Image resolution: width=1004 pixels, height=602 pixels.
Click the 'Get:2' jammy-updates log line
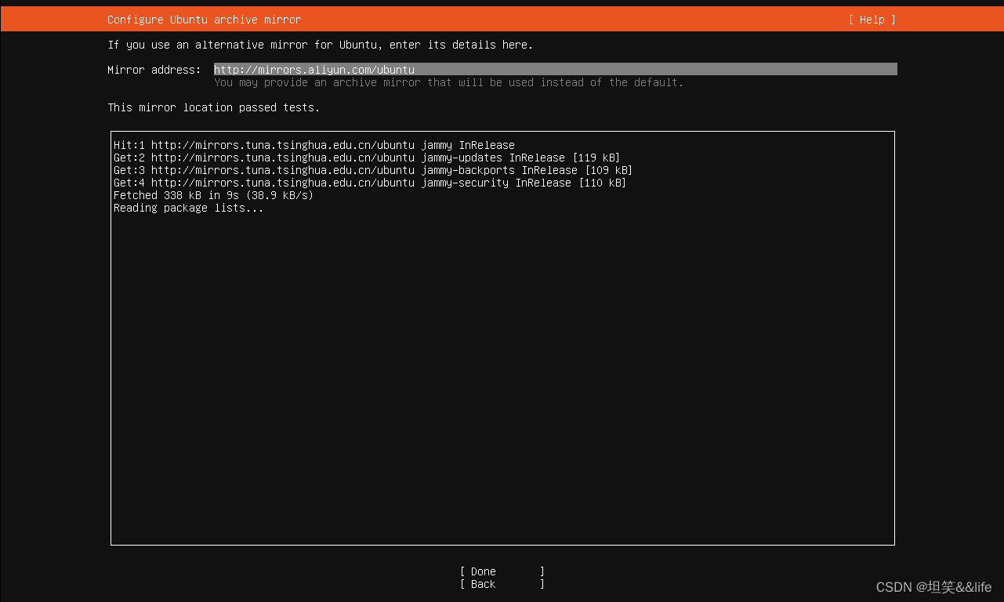(367, 158)
